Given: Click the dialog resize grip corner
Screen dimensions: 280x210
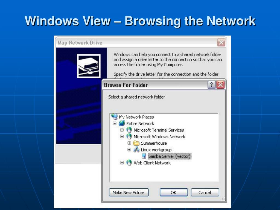Looking at the screenshot, I should pos(223,199).
